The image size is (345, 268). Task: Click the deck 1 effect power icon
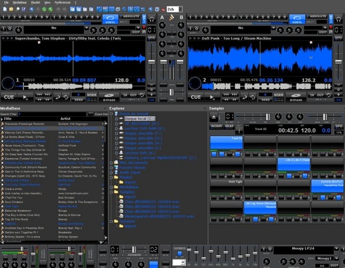(10, 29)
